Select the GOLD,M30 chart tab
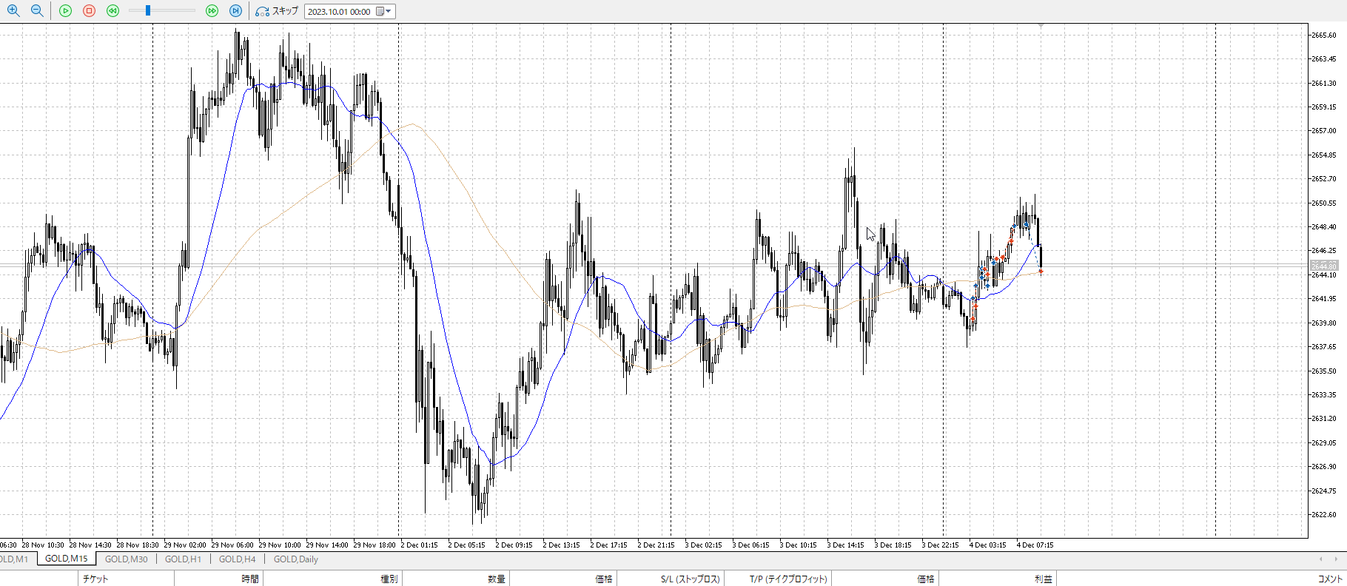 pos(126,559)
